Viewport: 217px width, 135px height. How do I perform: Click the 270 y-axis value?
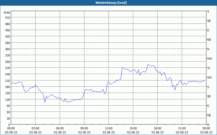point(8,68)
